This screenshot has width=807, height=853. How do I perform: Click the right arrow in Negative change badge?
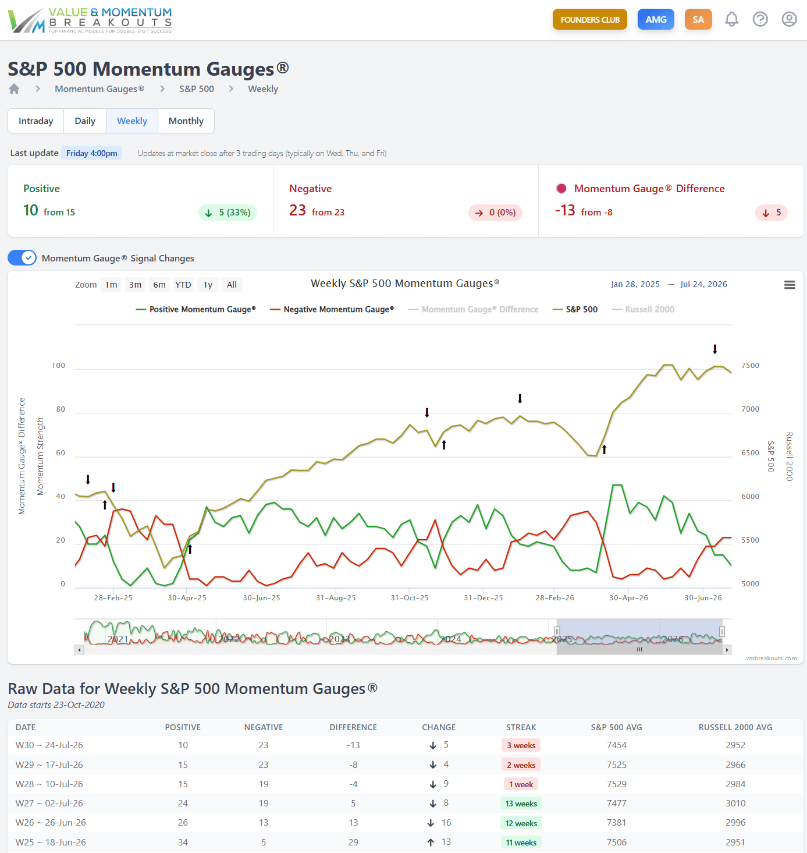tap(479, 213)
